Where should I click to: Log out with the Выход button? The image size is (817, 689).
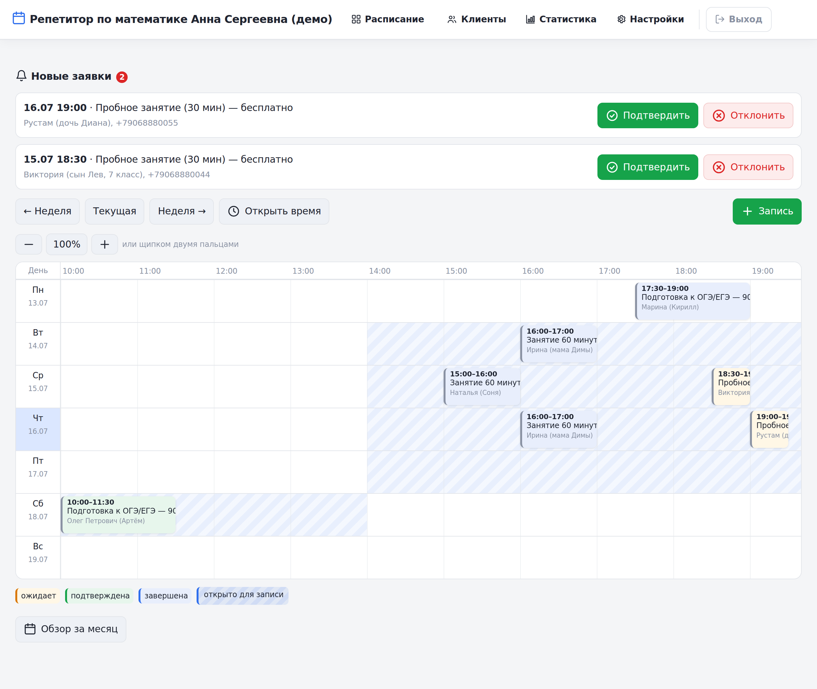coord(738,19)
